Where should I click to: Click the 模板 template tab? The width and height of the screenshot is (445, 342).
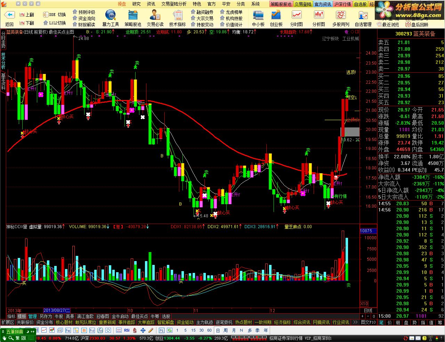click(22, 316)
